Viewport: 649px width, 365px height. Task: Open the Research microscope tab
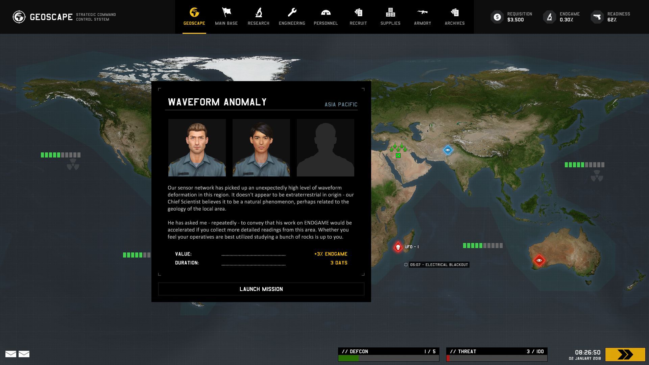click(x=258, y=17)
